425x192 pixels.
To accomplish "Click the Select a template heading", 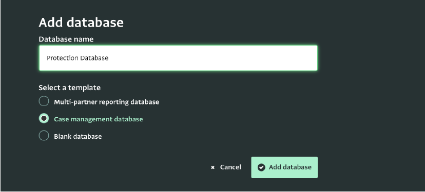I will [x=70, y=88].
